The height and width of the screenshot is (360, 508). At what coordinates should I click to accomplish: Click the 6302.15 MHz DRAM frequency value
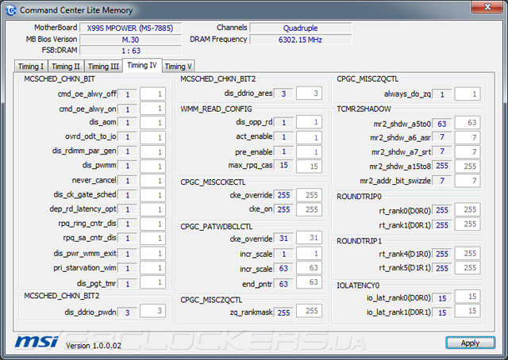click(x=300, y=40)
